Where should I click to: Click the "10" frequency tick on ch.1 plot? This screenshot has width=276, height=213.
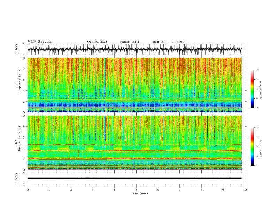coord(24,58)
